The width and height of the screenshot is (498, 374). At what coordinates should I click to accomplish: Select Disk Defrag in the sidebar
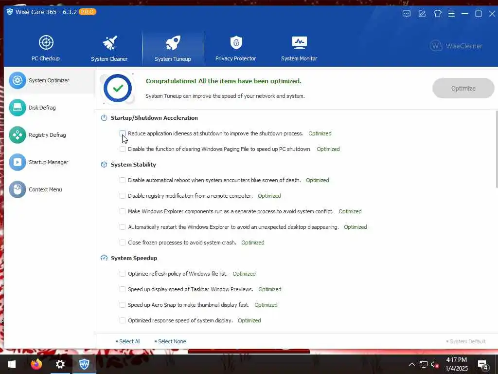(50, 108)
